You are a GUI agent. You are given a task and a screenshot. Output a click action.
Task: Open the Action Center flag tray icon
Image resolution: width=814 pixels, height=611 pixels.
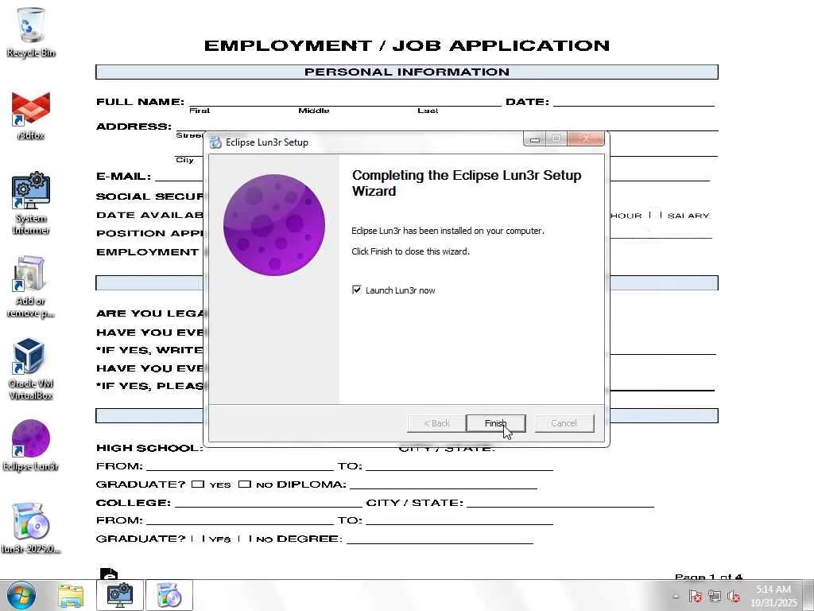tap(696, 597)
